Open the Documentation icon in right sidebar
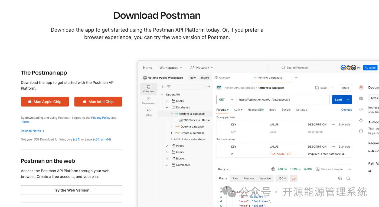Image resolution: width=379 pixels, height=207 pixels. pos(361,87)
